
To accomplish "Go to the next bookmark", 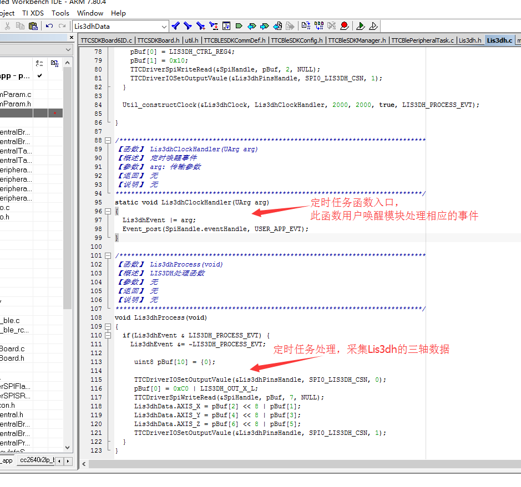I will [x=265, y=26].
